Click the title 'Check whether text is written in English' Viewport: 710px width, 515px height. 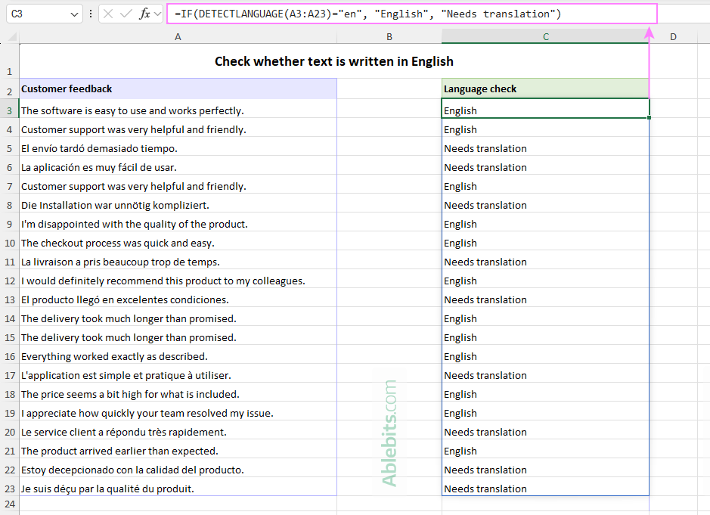tap(334, 61)
